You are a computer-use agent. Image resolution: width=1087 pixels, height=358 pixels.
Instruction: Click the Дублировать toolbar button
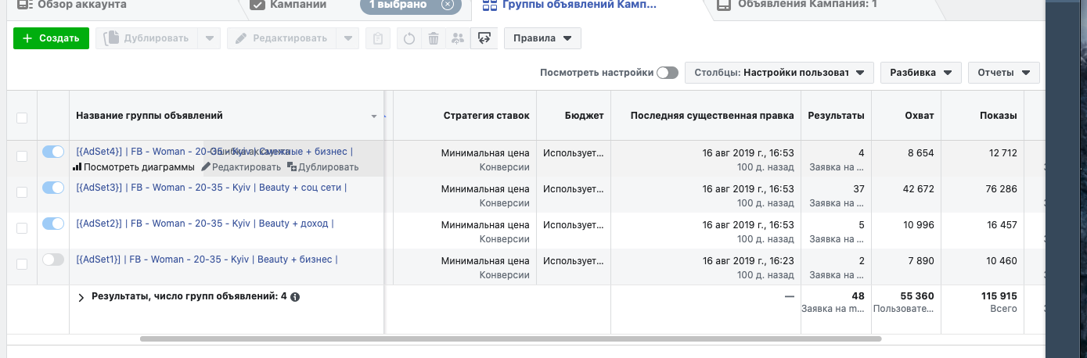(x=146, y=38)
